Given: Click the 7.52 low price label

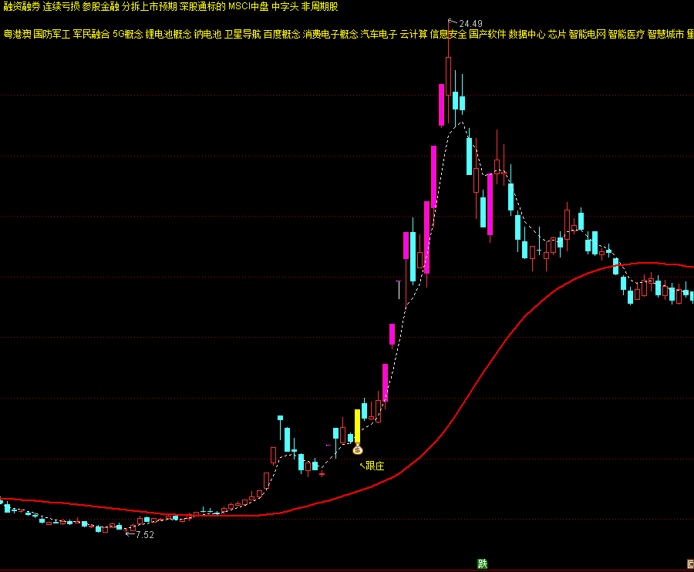Looking at the screenshot, I should pos(145,534).
